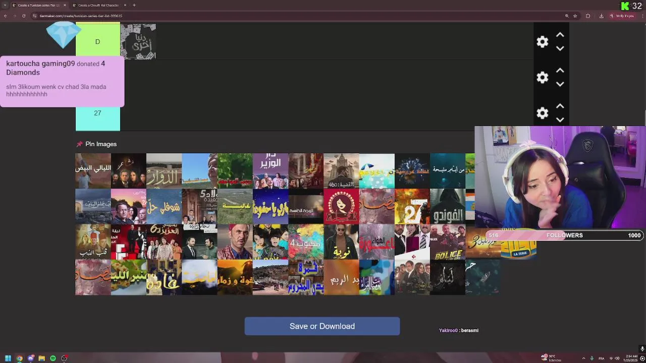The height and width of the screenshot is (363, 646).
Task: Close the Choufli Hal Character tab
Action: pos(125,5)
